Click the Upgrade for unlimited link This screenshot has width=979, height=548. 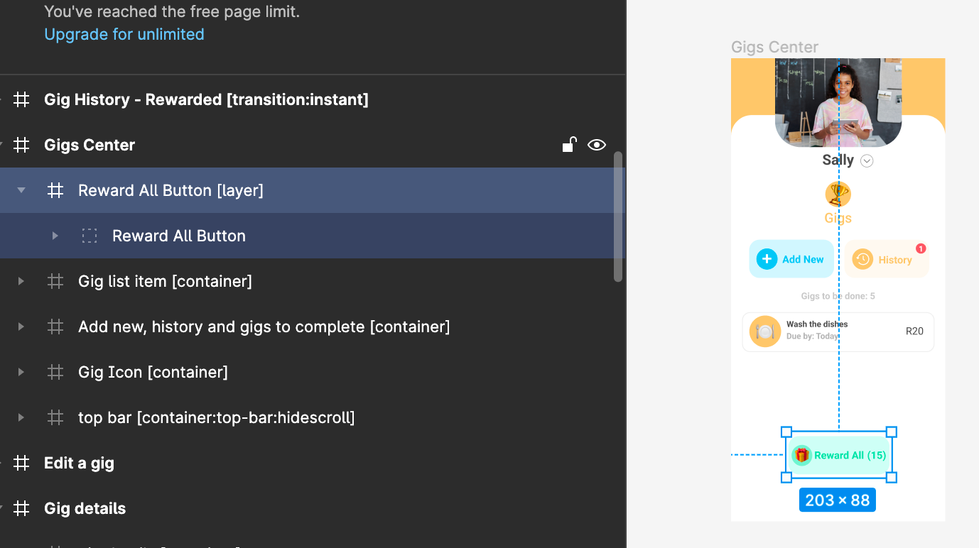click(124, 34)
